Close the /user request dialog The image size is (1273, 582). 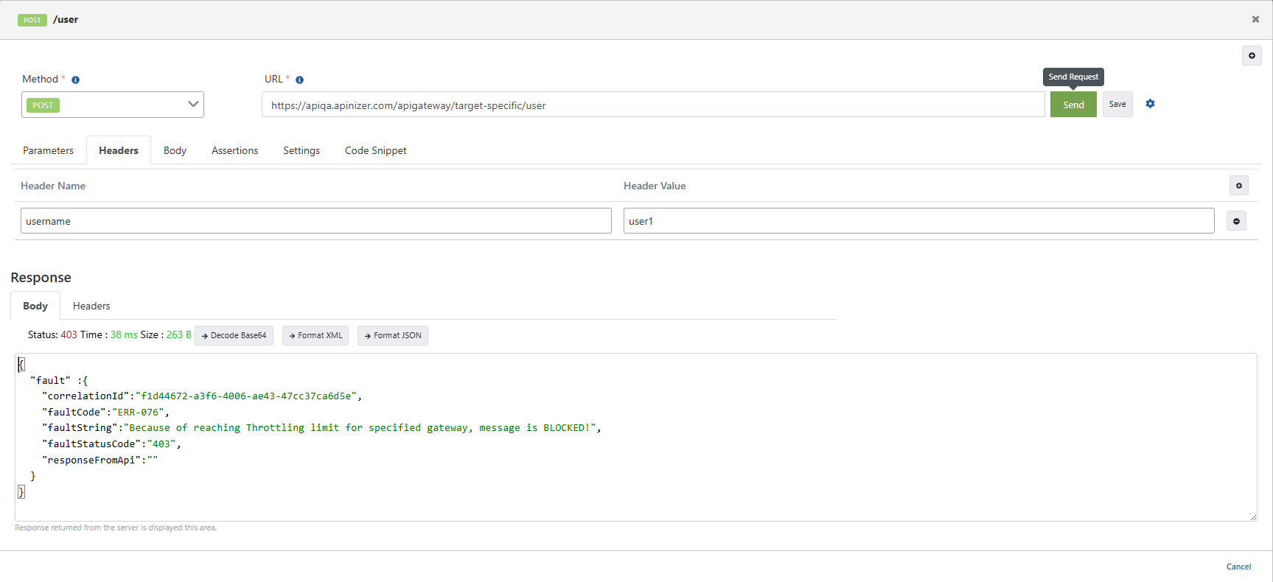(1255, 19)
